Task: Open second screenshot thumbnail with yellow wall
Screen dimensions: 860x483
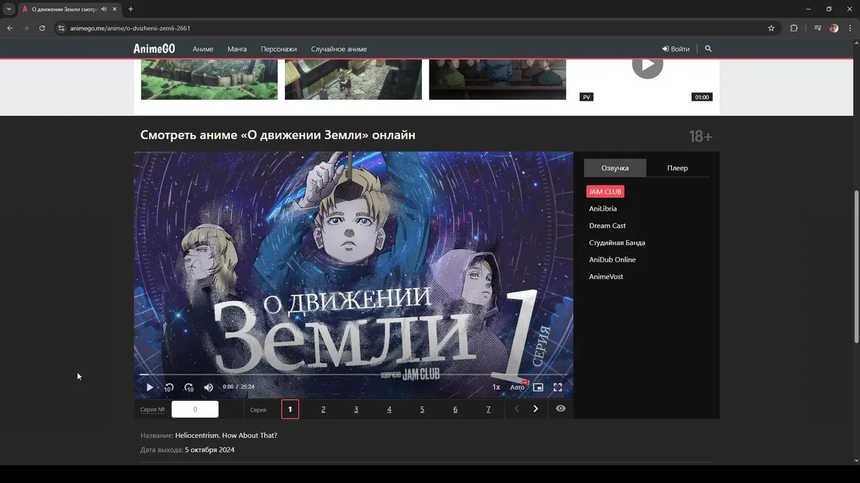Action: pyautogui.click(x=353, y=79)
